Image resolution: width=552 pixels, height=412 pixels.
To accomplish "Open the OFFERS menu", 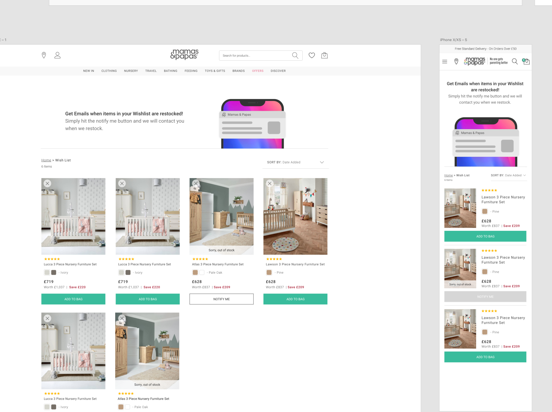I will point(258,71).
